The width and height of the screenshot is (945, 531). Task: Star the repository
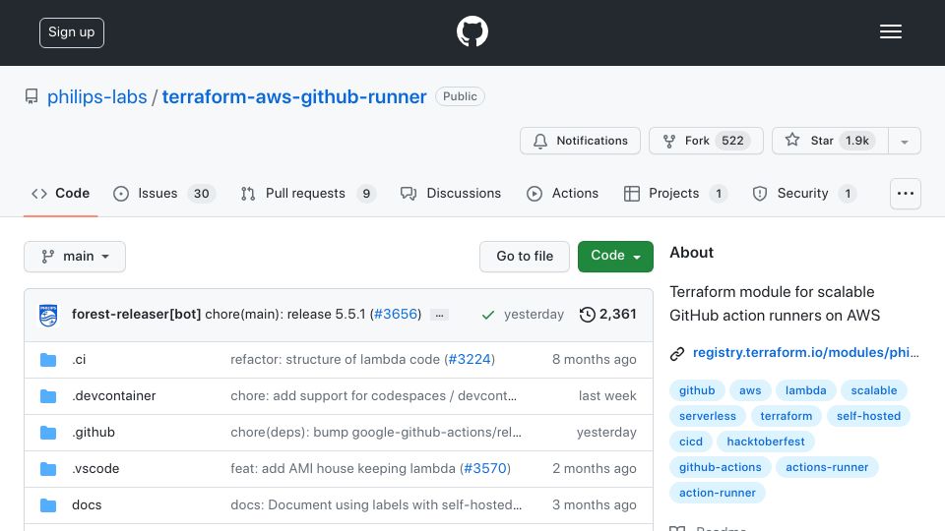[830, 141]
